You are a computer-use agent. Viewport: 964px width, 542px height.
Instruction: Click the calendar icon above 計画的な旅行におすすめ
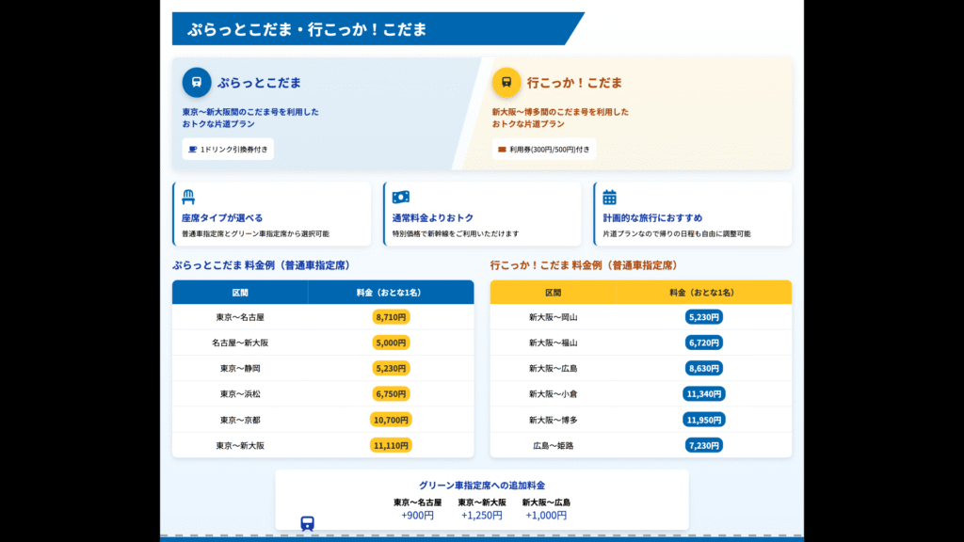(609, 197)
